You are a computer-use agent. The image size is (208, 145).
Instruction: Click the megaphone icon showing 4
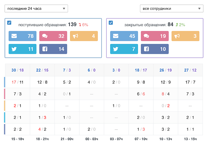tap(75, 36)
